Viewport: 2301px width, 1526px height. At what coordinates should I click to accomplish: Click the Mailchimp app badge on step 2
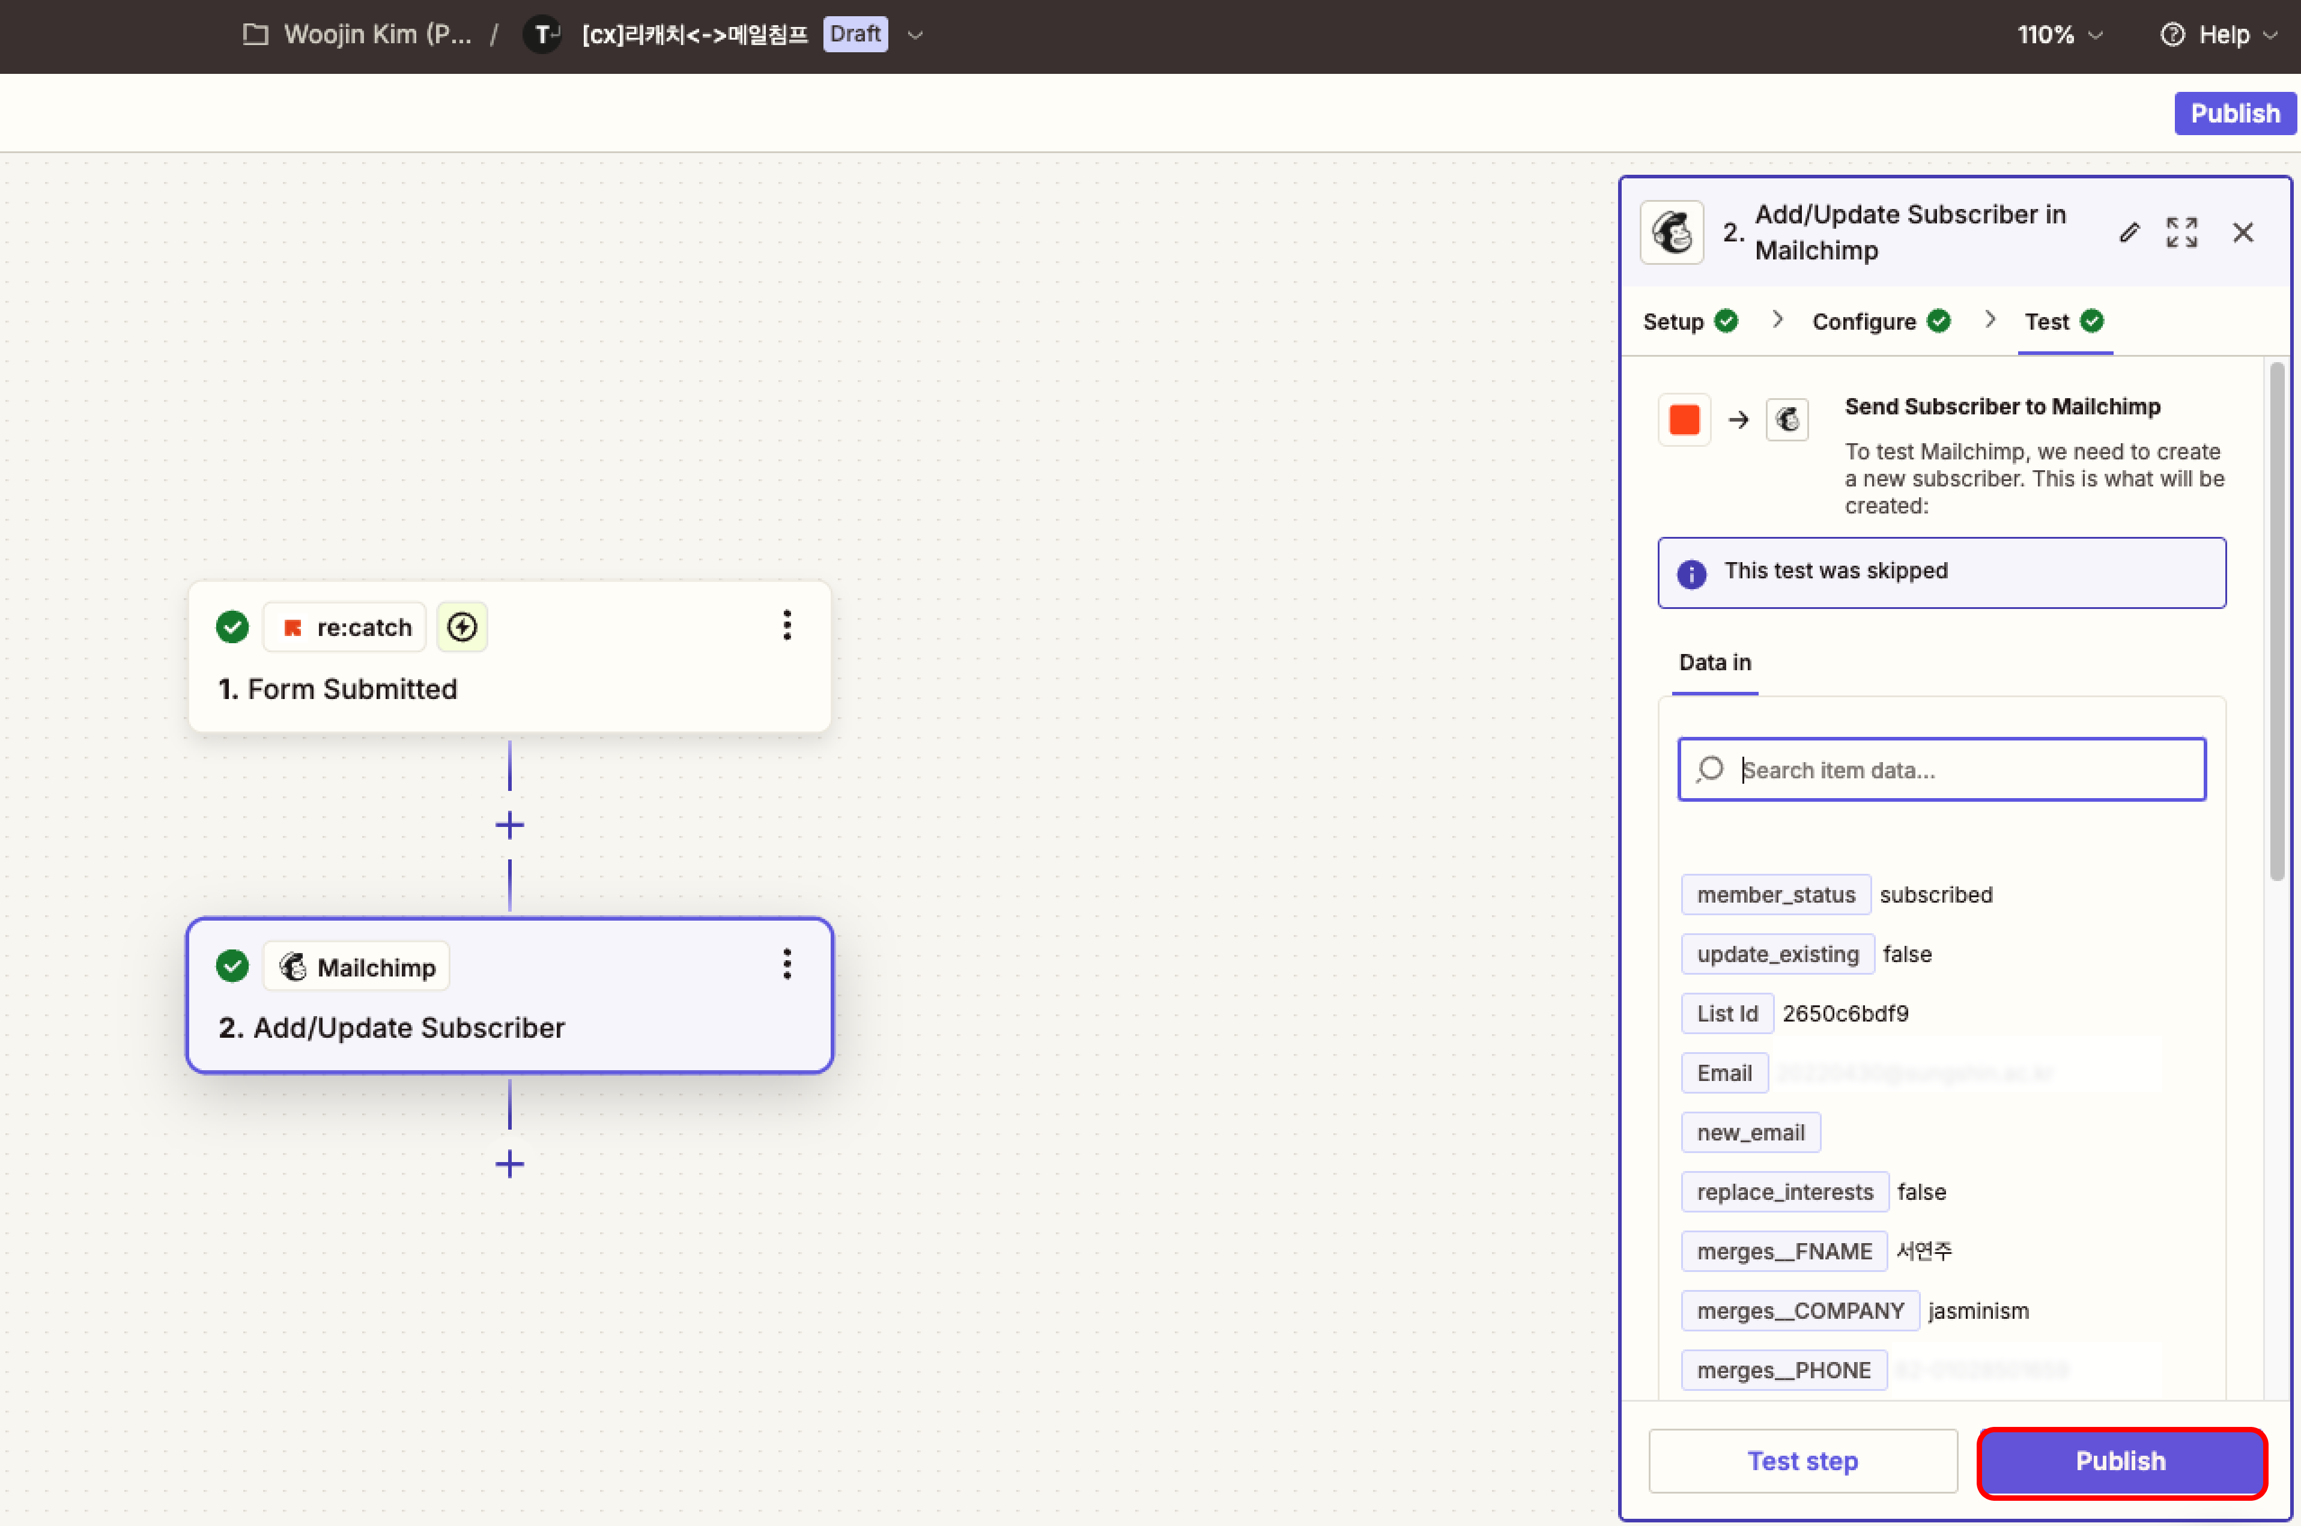(356, 966)
